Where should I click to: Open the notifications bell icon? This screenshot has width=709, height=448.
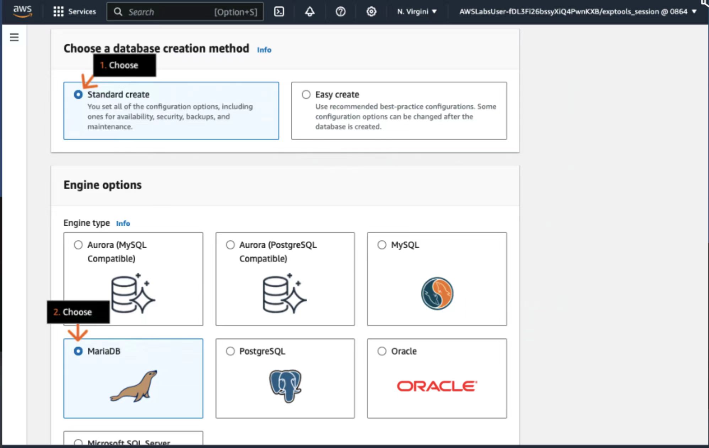point(310,12)
